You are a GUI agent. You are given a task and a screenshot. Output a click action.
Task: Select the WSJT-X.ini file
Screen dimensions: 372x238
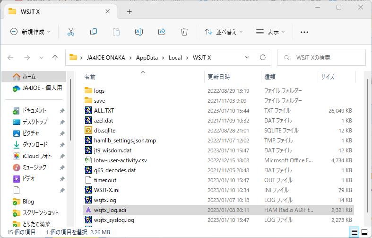tap(218, 190)
